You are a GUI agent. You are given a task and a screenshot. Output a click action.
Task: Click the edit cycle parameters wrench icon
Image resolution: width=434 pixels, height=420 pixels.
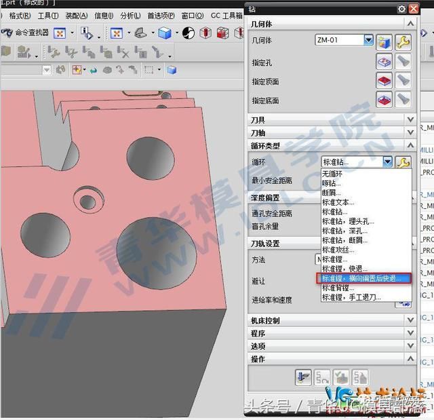403,162
